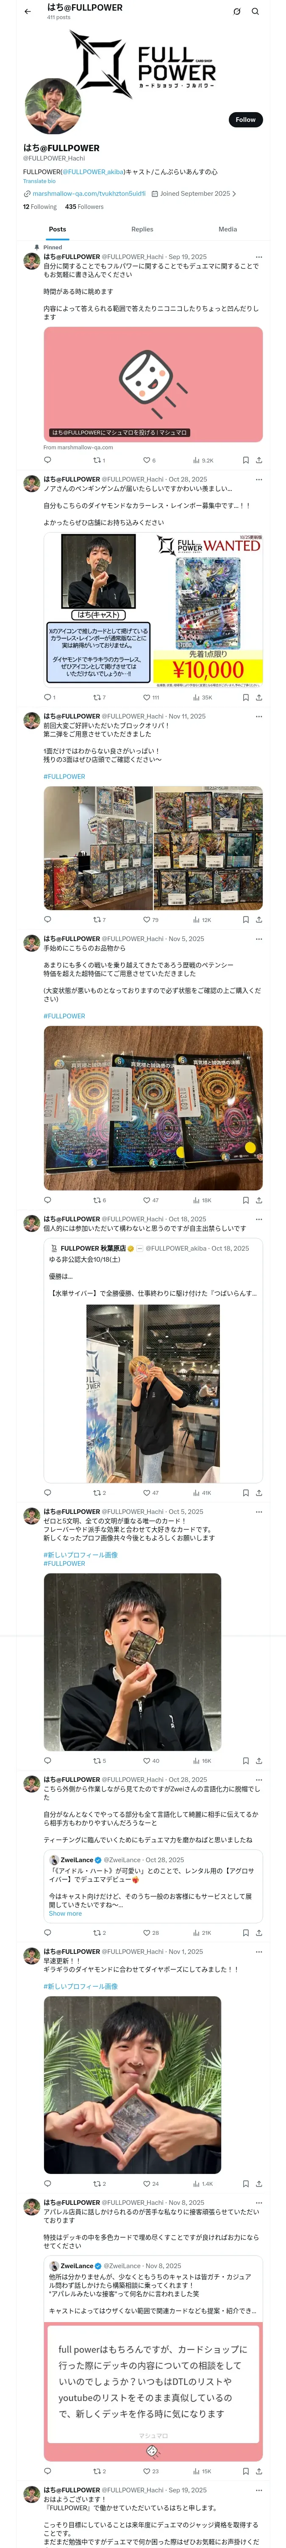Viewport: 286px width, 2548px height.
Task: Switch to the Replies tab
Action: [x=142, y=229]
